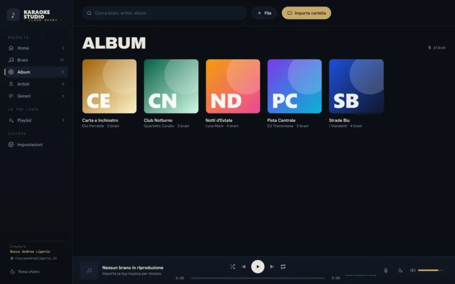Viewport: 455px width, 284px height.
Task: Click the Carta e Inchiostro title
Action: pyautogui.click(x=100, y=120)
